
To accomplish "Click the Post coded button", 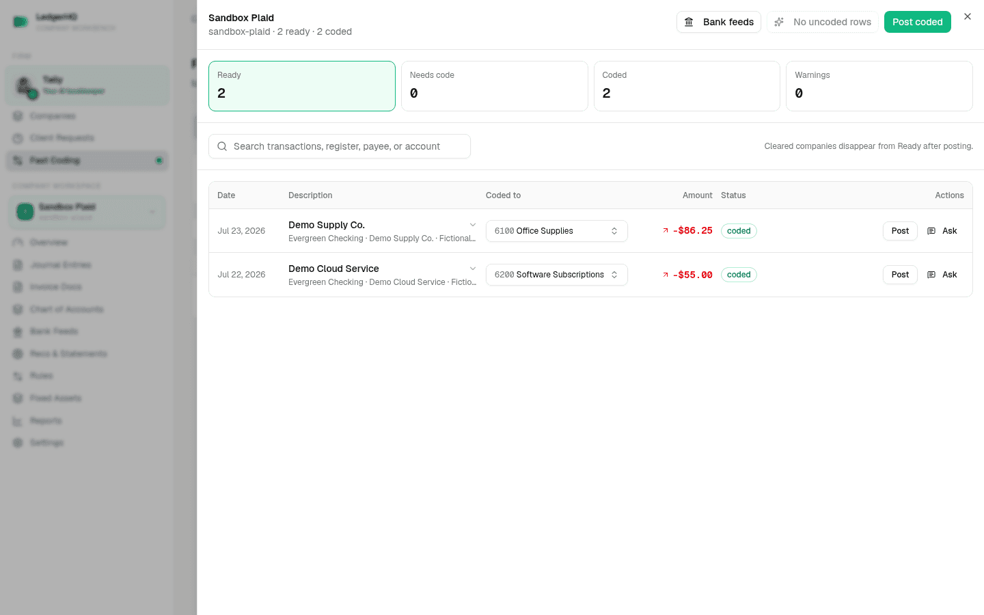I will click(917, 22).
